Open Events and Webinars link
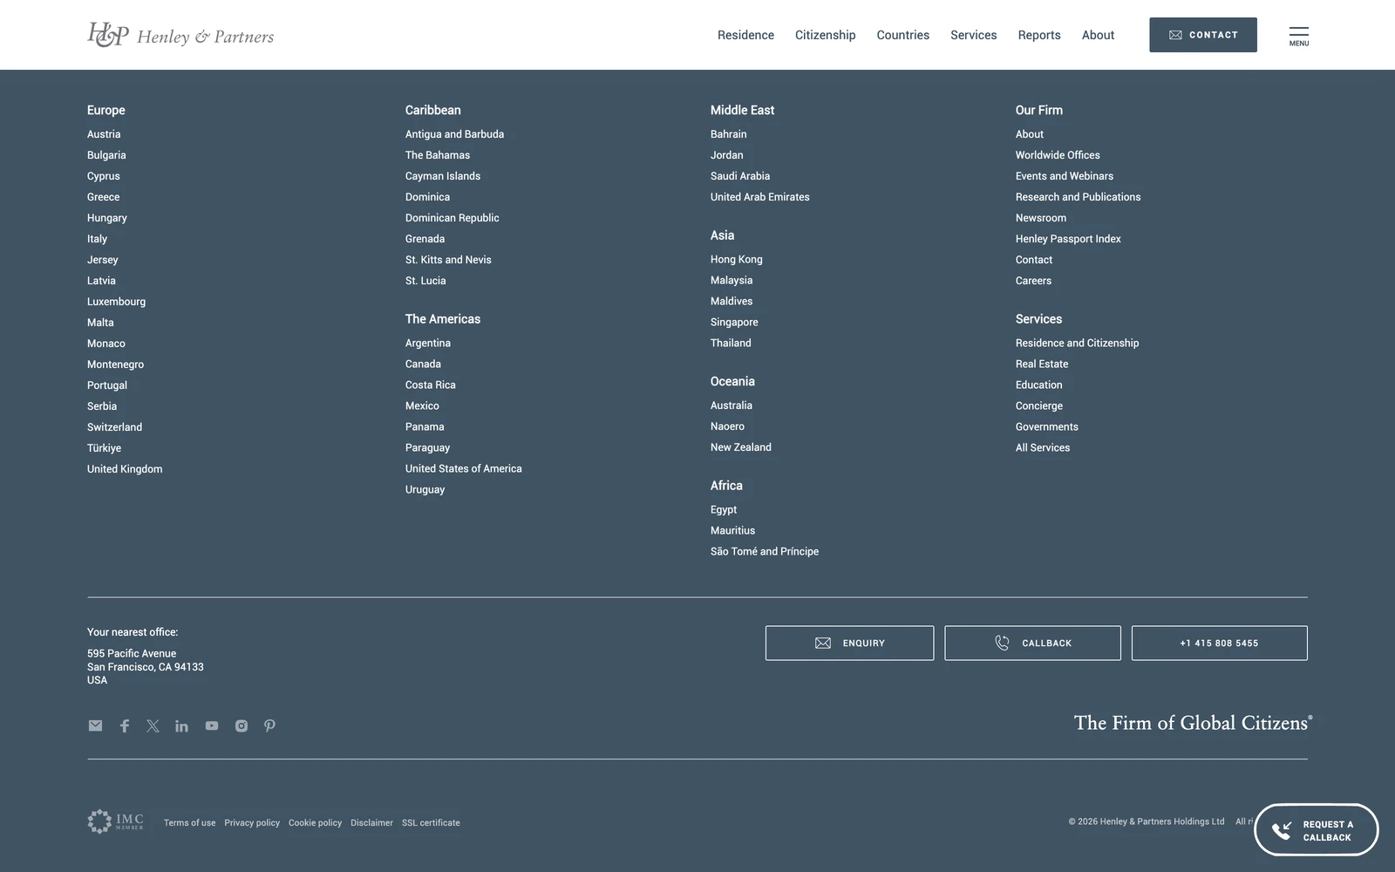The width and height of the screenshot is (1395, 872). coord(1064,176)
